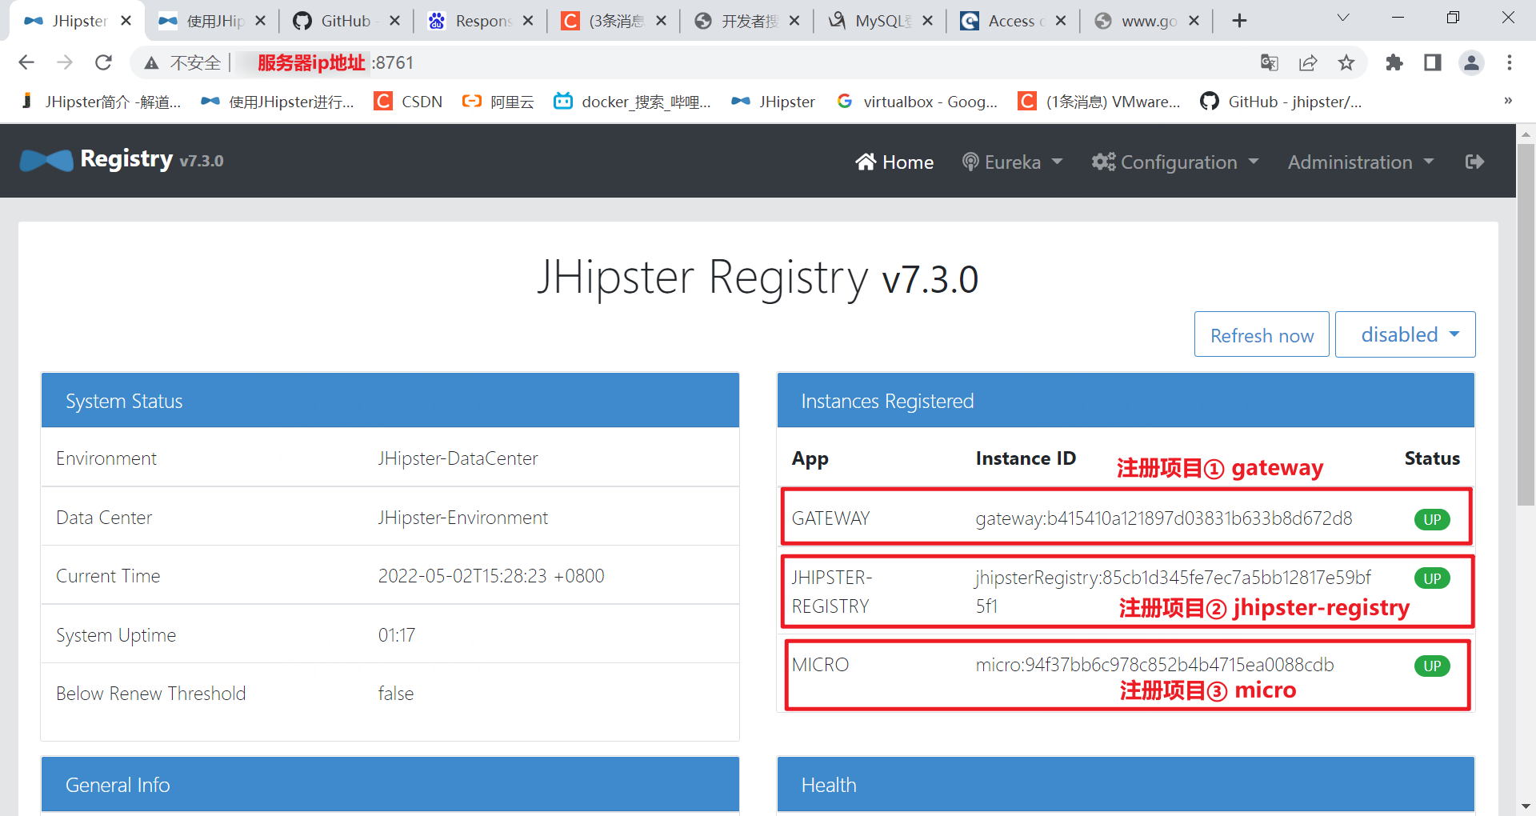
Task: Open the plain JHipster bookmark
Action: (774, 102)
